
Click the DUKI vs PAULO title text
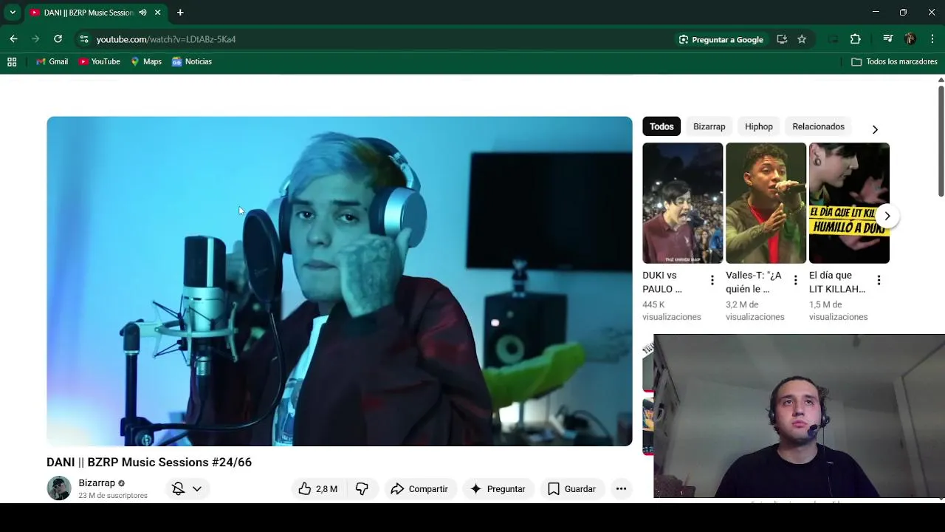pyautogui.click(x=662, y=282)
